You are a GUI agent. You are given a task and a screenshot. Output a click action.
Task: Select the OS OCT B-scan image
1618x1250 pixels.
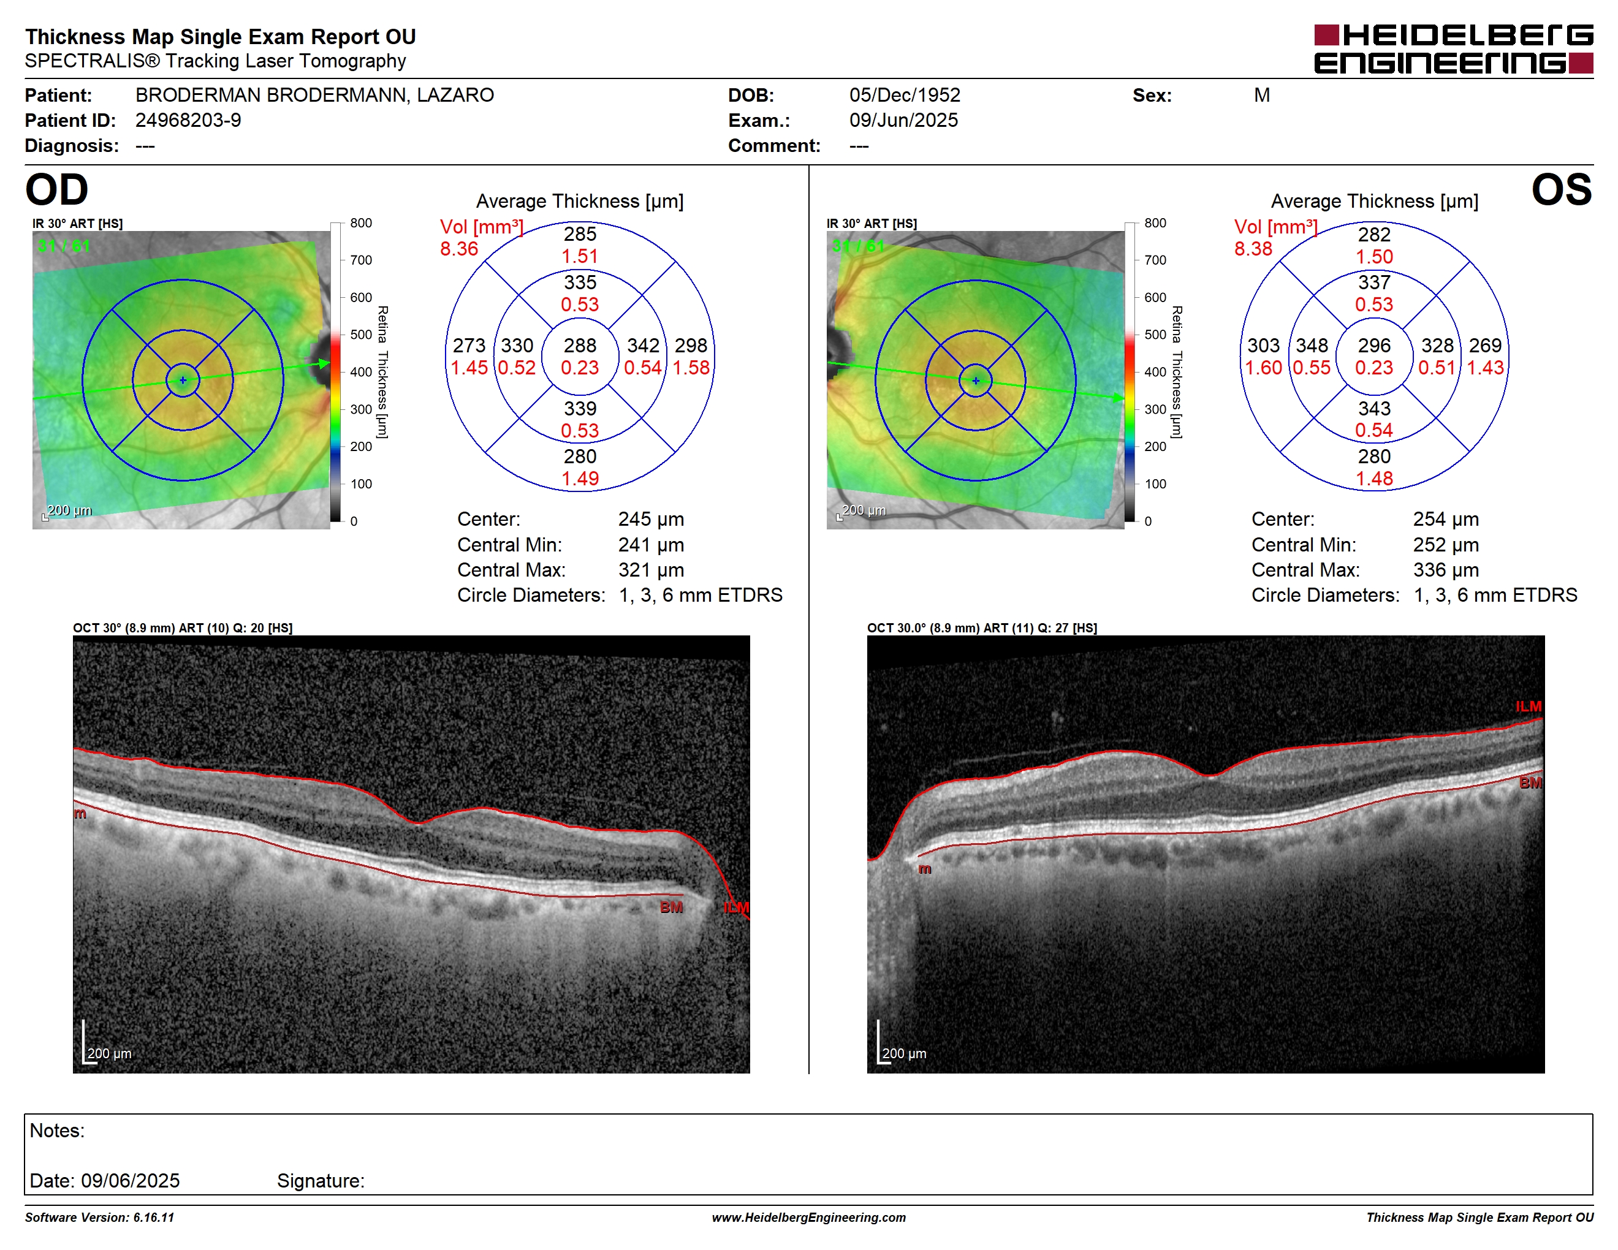pos(1206,854)
